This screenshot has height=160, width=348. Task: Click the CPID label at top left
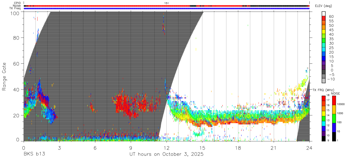[x=17, y=3]
